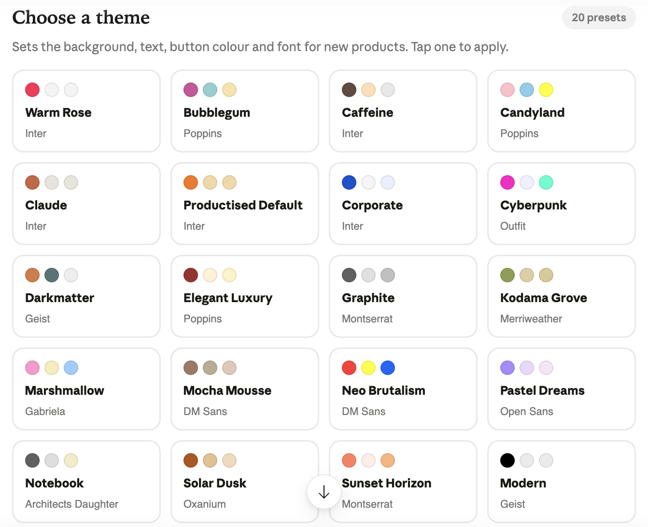Click the pink swatch on Marshmallow
648x527 pixels.
32,368
